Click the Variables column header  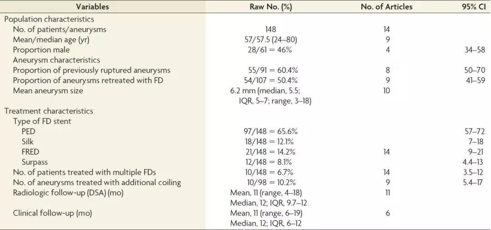click(93, 7)
